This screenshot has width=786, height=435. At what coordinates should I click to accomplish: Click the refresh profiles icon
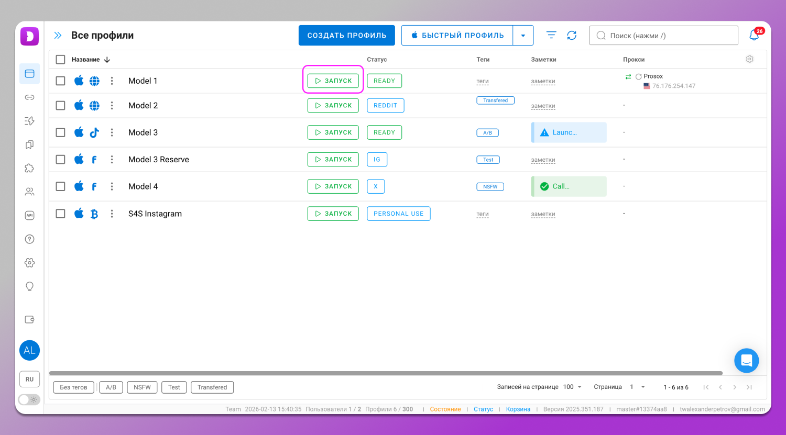click(x=572, y=36)
